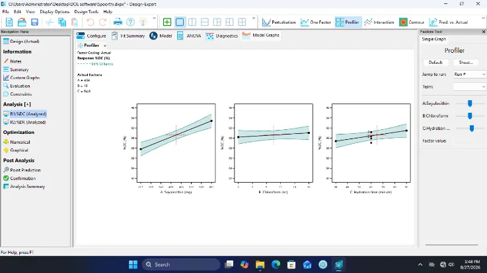
Task: Switch to the Contour plot
Action: (412, 22)
